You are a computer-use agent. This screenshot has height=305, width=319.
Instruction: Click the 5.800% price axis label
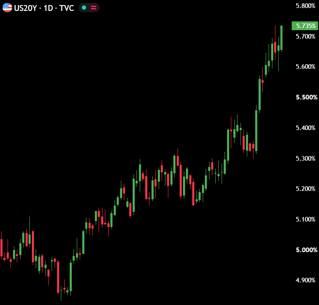(306, 6)
